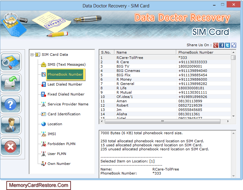The height and width of the screenshot is (190, 243).
Task: Click the Own Number icon
Action: (44, 164)
